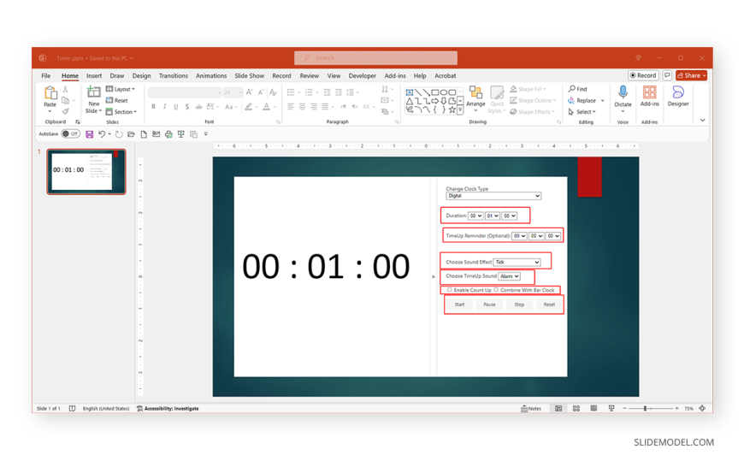Check the Combine With Bar Clock checkbox

tap(496, 290)
